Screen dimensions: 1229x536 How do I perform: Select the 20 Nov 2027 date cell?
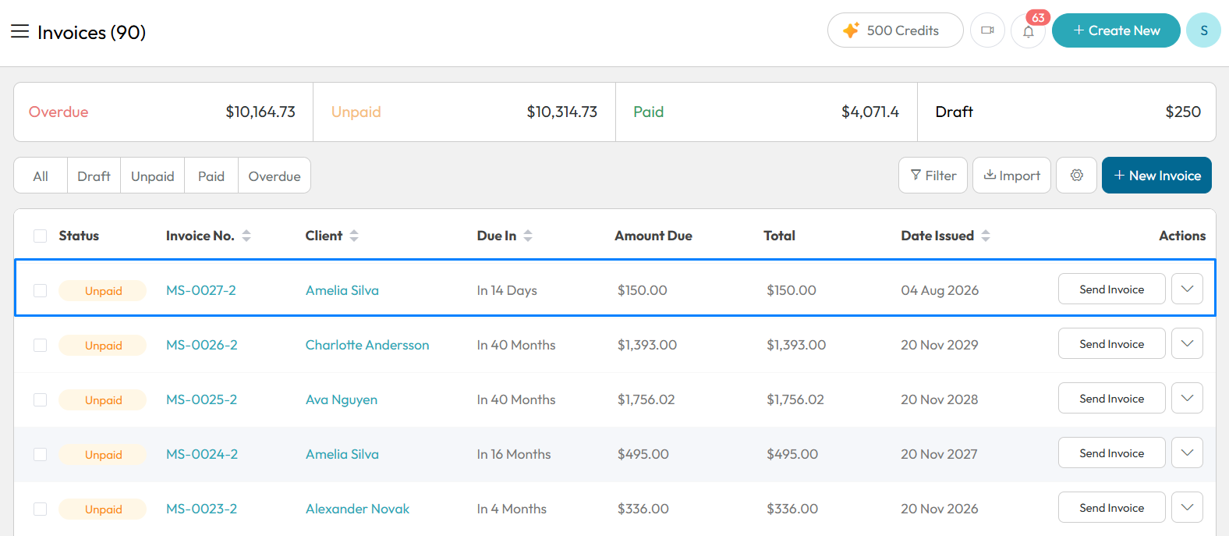pos(939,454)
